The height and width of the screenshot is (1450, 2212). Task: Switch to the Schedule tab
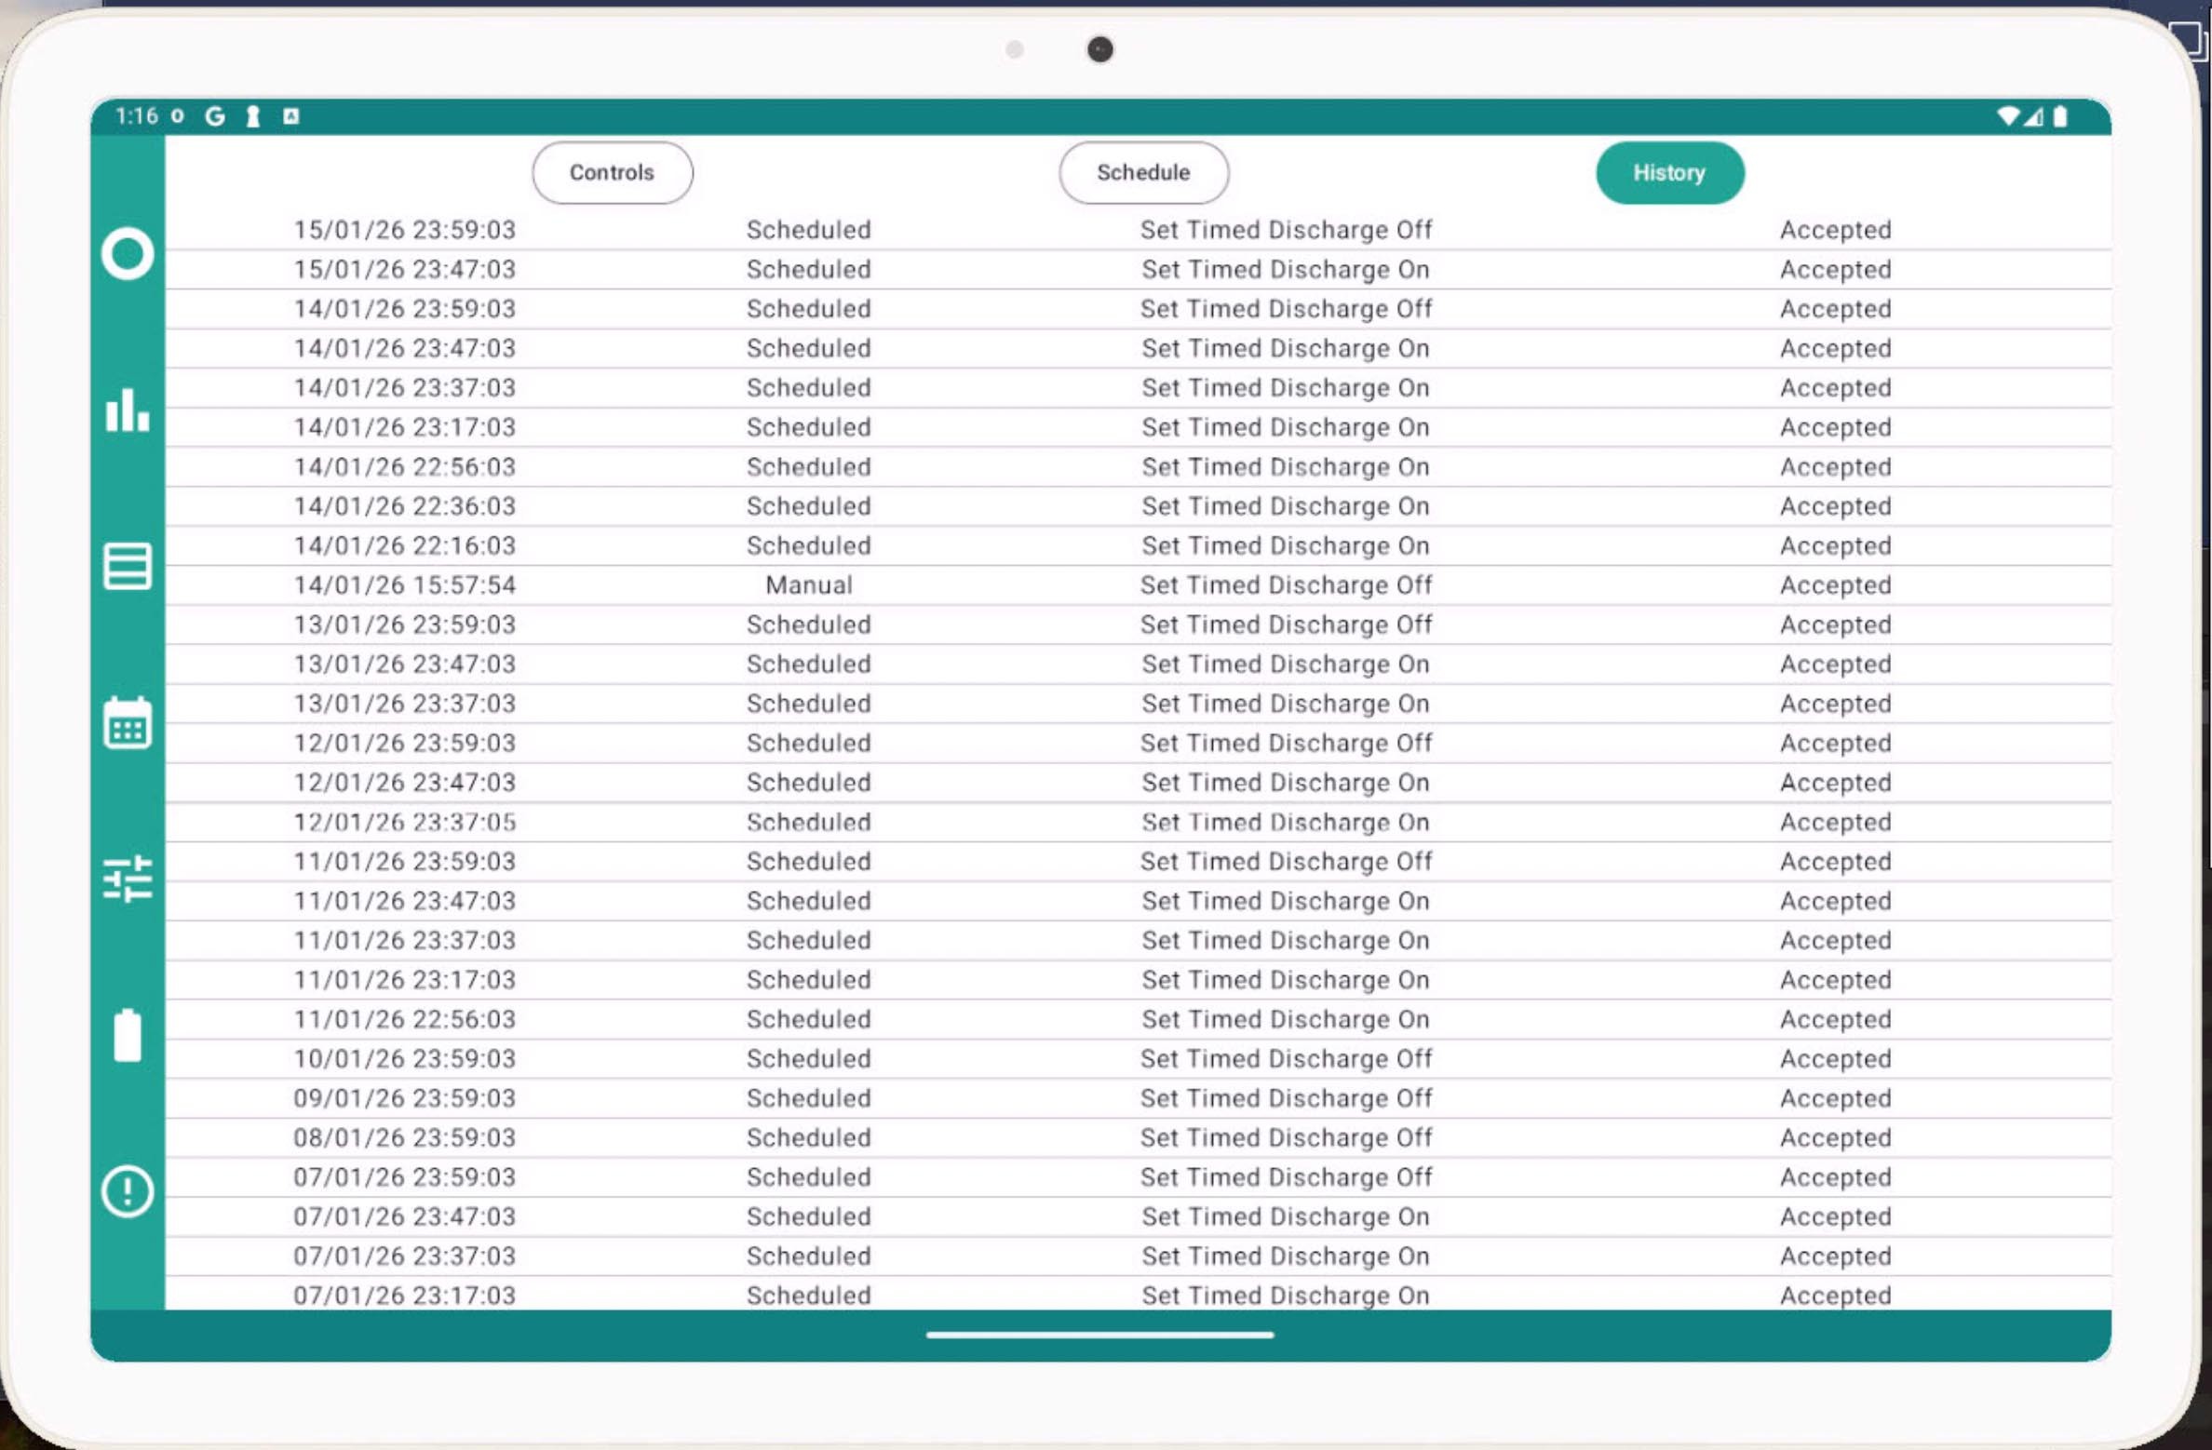pyautogui.click(x=1143, y=173)
